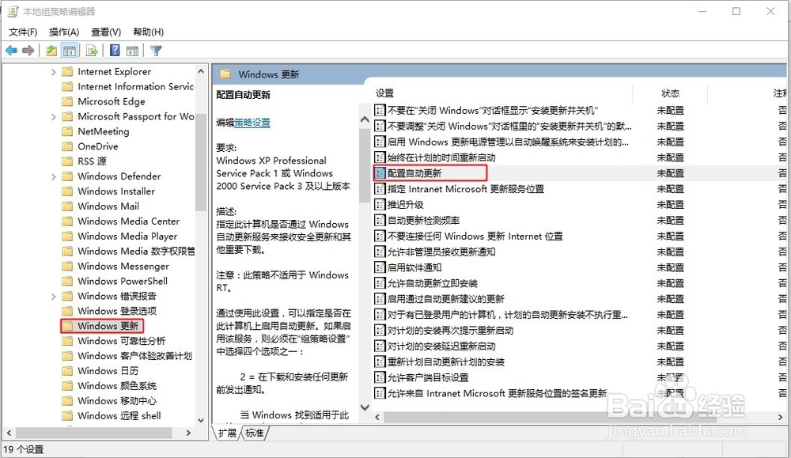Click the settings list scrollbar down arrow
This screenshot has width=791, height=458.
[x=365, y=408]
